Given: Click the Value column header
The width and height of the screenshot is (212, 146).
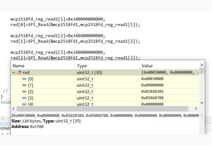Looking at the screenshot, I should [147, 66].
